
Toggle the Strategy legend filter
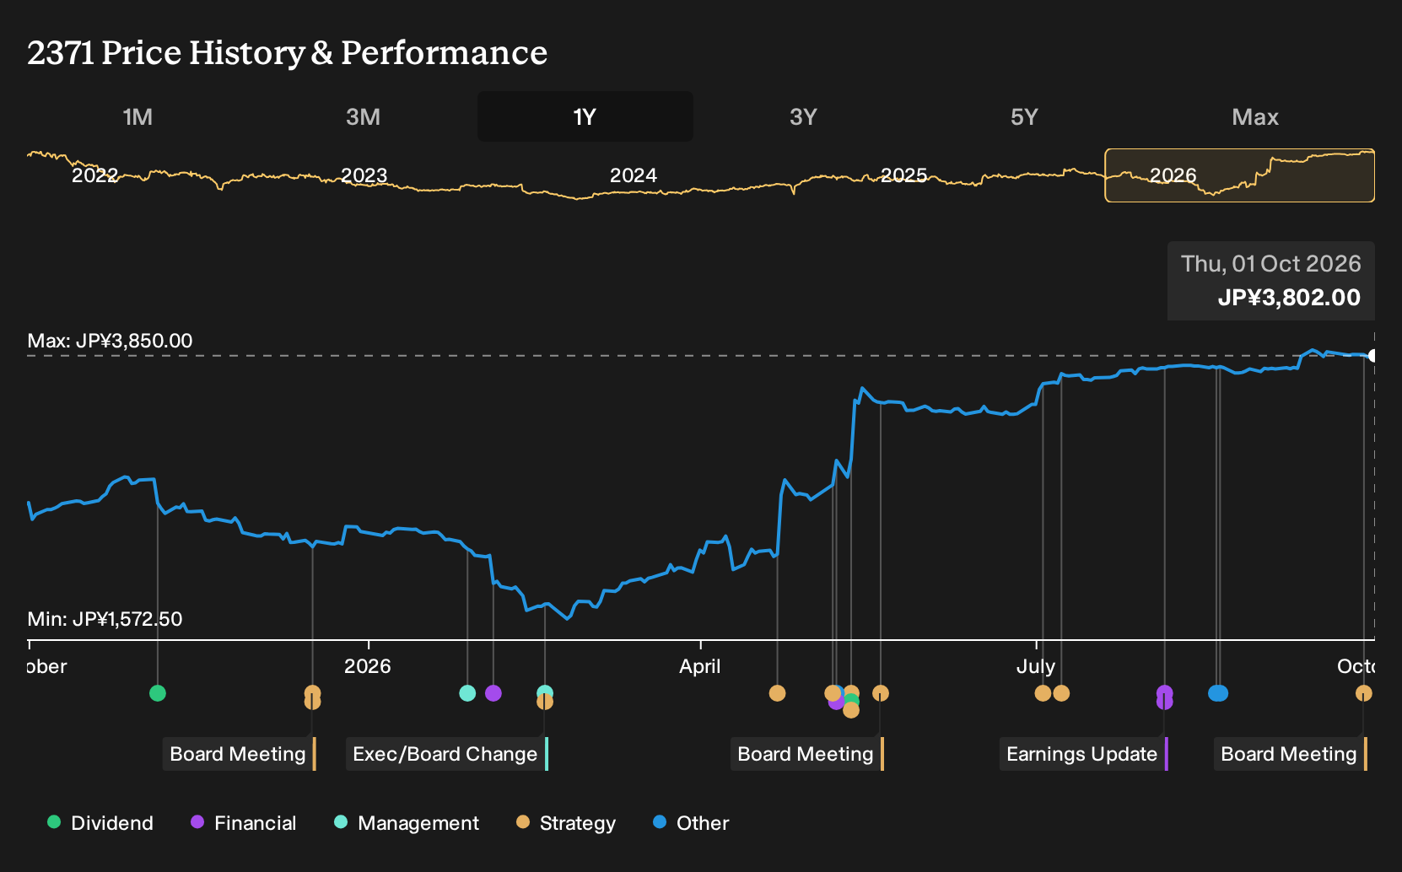[566, 823]
